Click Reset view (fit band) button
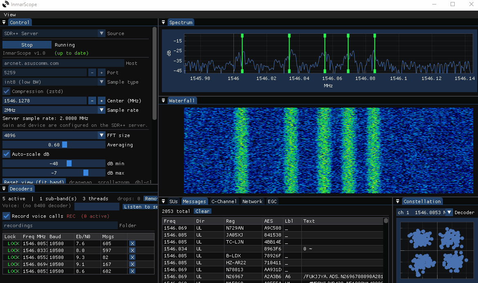The height and width of the screenshot is (283, 478). pyautogui.click(x=34, y=181)
